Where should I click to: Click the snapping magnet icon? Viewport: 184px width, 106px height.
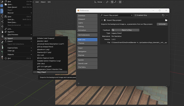[x=112, y=2]
